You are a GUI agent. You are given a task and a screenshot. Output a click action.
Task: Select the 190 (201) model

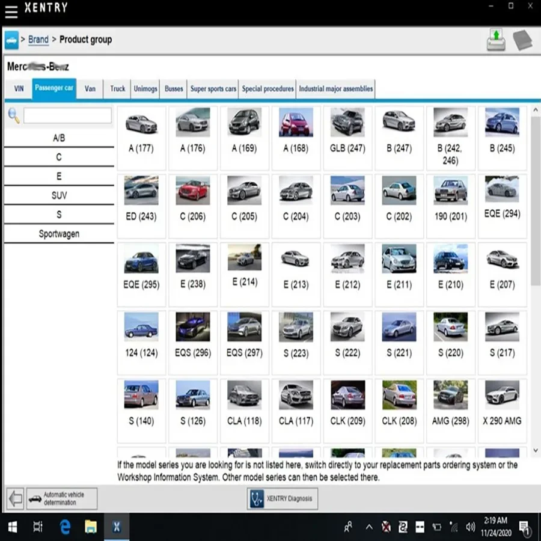[x=451, y=206]
